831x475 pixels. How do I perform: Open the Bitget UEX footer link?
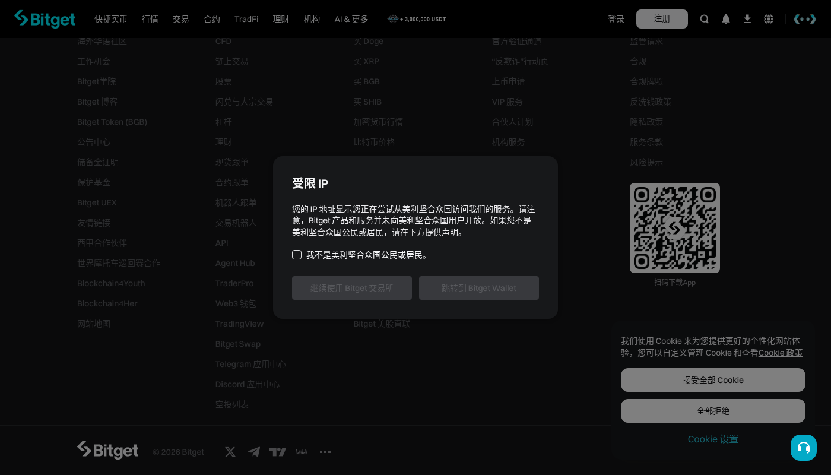tap(97, 202)
